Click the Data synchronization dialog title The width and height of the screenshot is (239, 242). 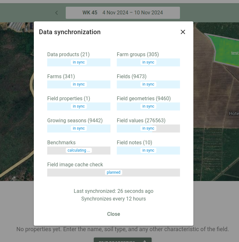(70, 32)
